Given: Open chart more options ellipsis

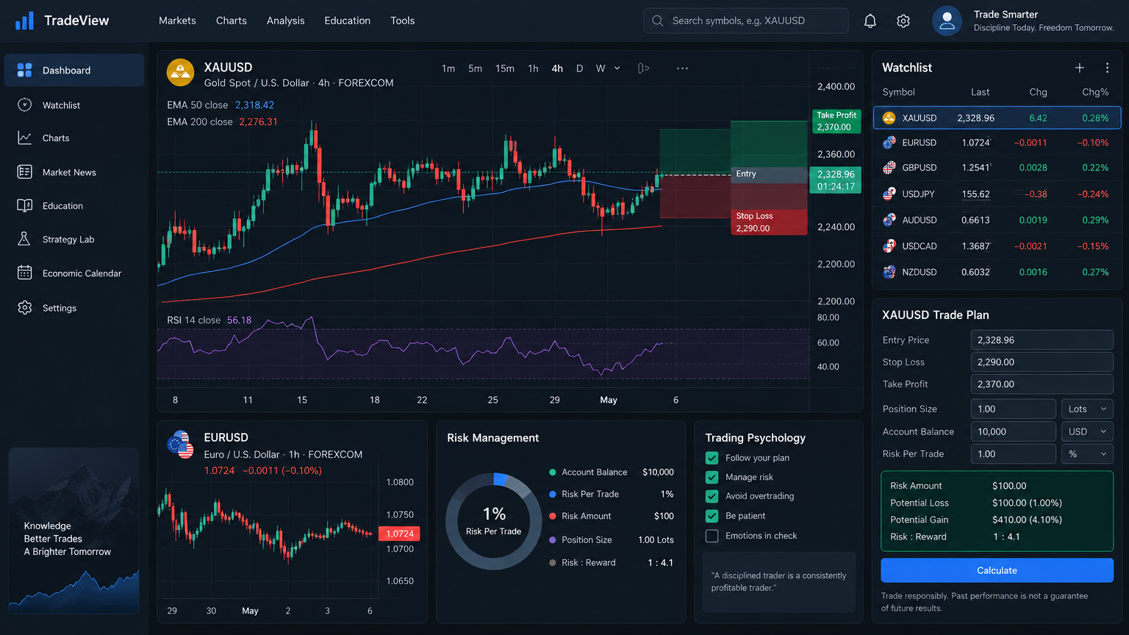Looking at the screenshot, I should 682,68.
